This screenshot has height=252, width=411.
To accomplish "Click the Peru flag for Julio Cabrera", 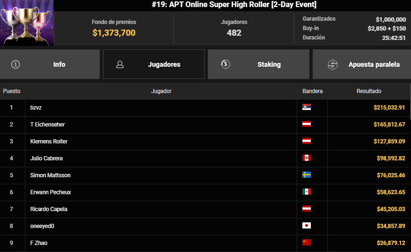I will 307,158.
